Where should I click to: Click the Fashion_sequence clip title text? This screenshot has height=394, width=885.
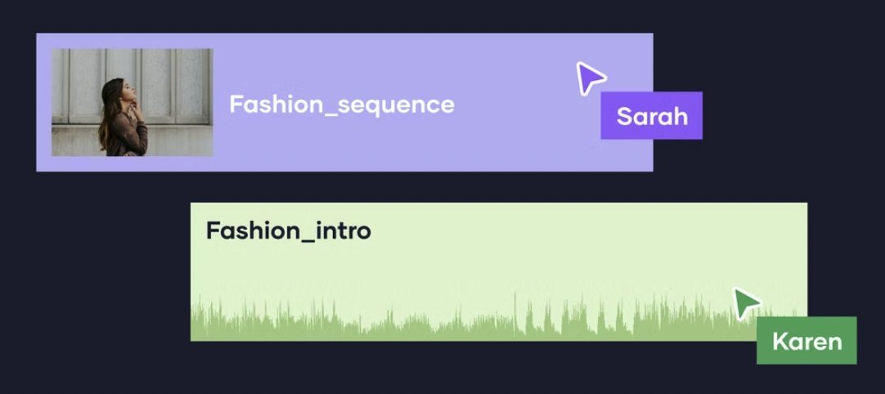pyautogui.click(x=341, y=105)
